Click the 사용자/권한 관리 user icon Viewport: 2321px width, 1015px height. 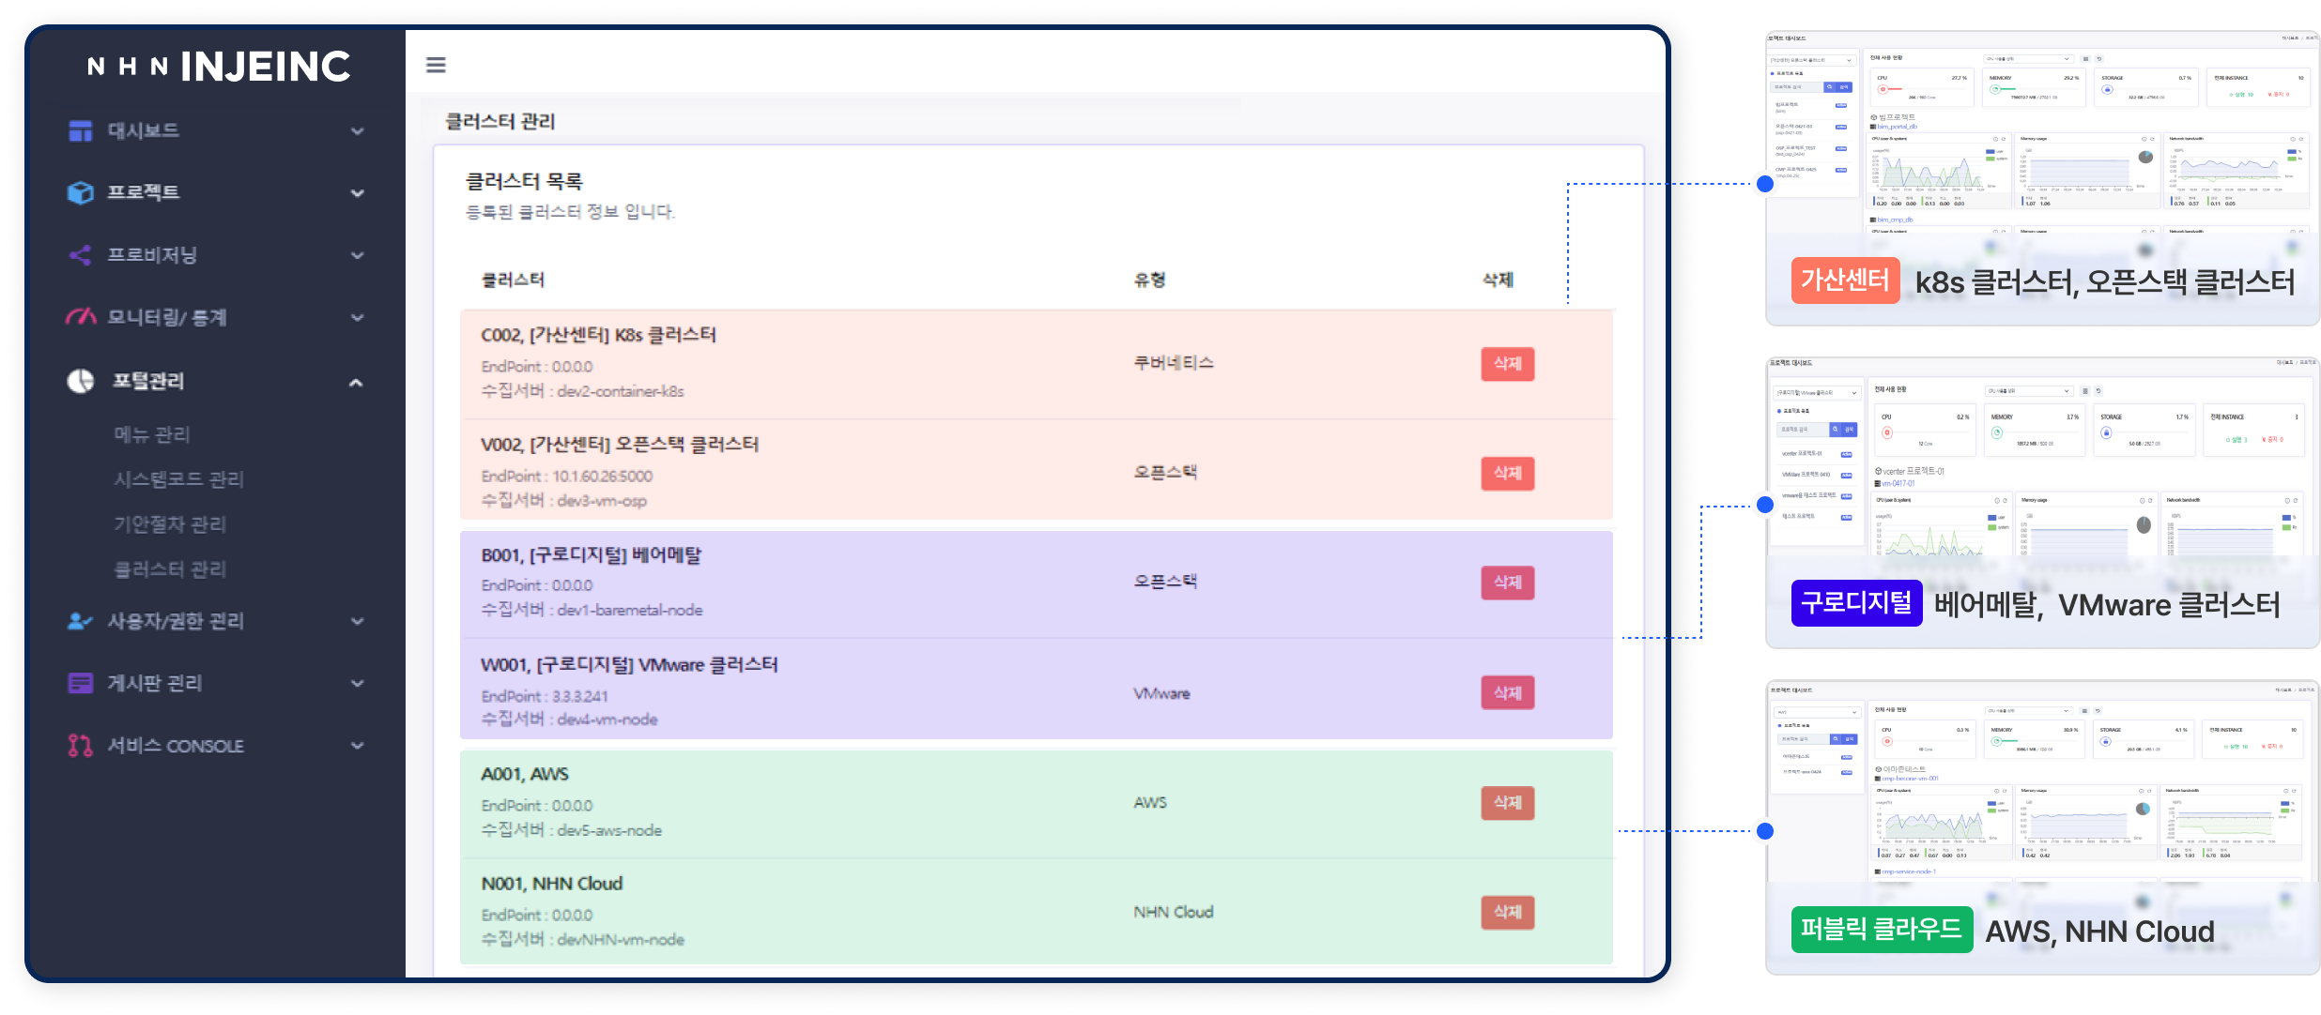(81, 621)
